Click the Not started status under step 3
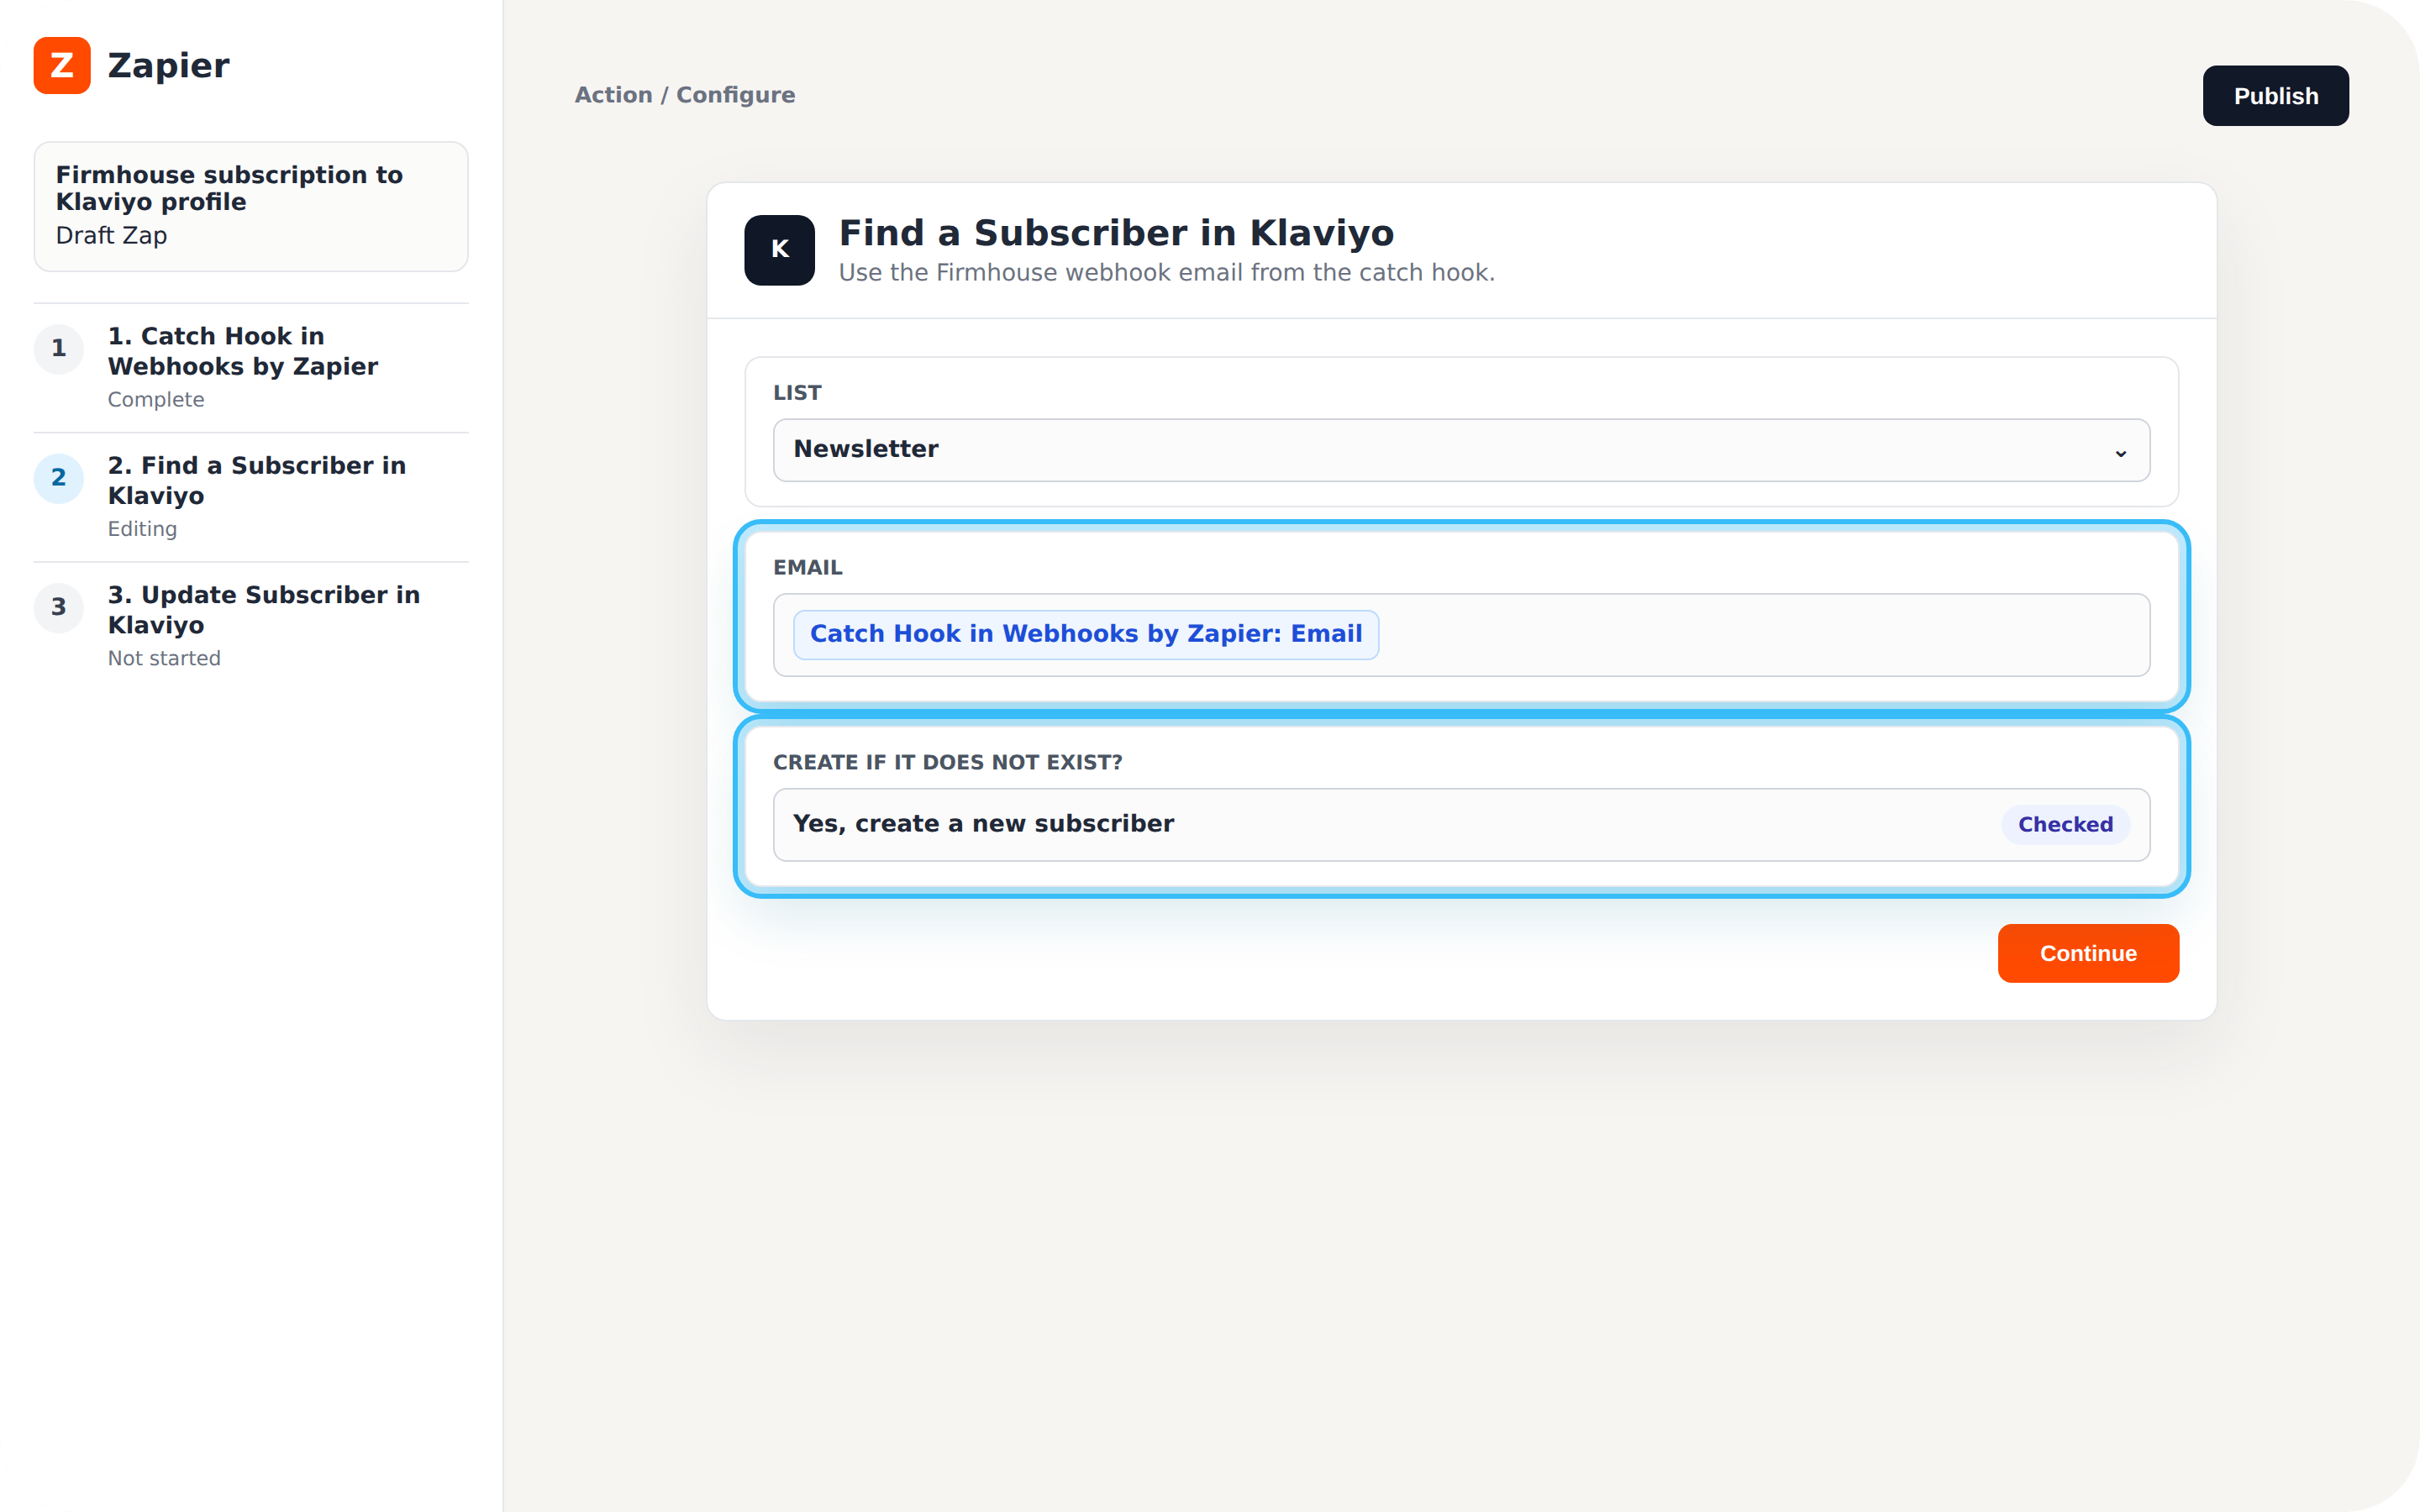Screen dimensions: 2420x1512 (164, 659)
